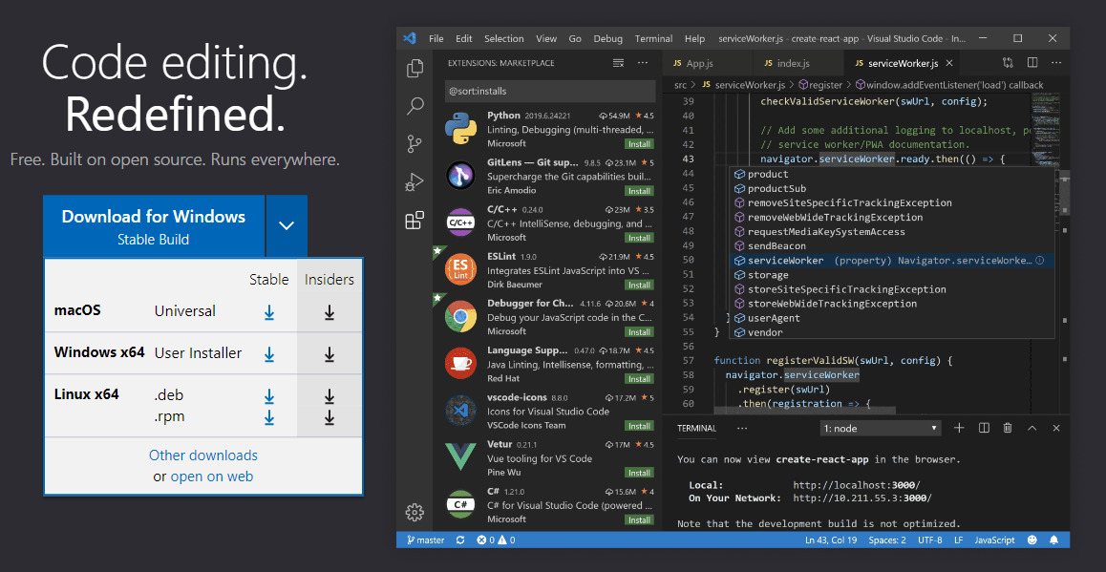Screen dimensions: 1106x572
Task: Click the feedback smiley in status bar
Action: (1032, 540)
